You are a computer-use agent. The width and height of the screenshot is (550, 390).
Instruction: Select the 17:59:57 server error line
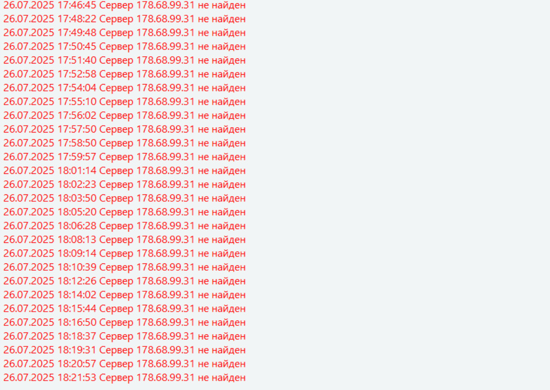[x=125, y=157]
